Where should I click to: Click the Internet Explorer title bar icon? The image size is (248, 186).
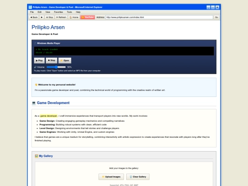pyautogui.click(x=30, y=7)
